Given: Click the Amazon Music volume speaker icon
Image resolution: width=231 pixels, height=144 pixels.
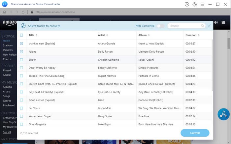Looking at the screenshot, I should point(216,22).
